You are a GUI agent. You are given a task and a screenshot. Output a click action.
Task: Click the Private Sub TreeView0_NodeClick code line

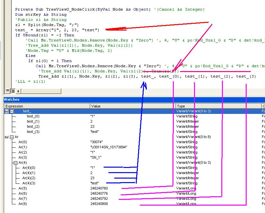[110, 9]
